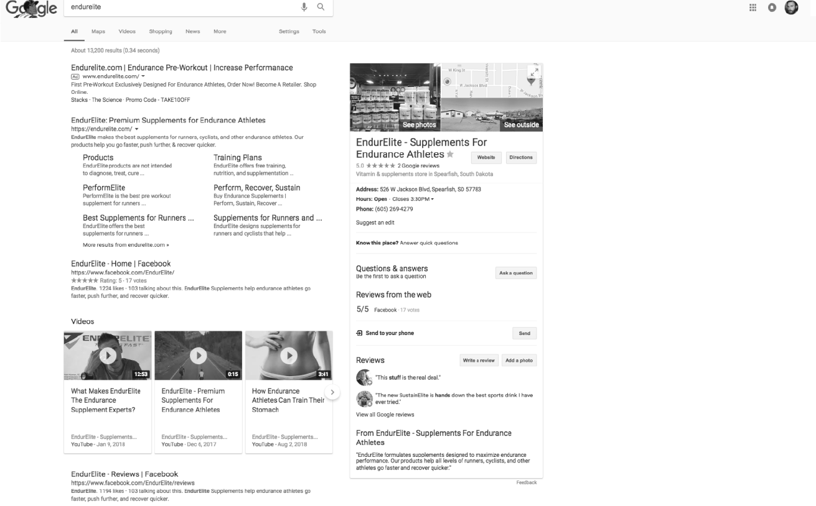Play the 0:15 Premium Supplements video
816x506 pixels.
199,355
